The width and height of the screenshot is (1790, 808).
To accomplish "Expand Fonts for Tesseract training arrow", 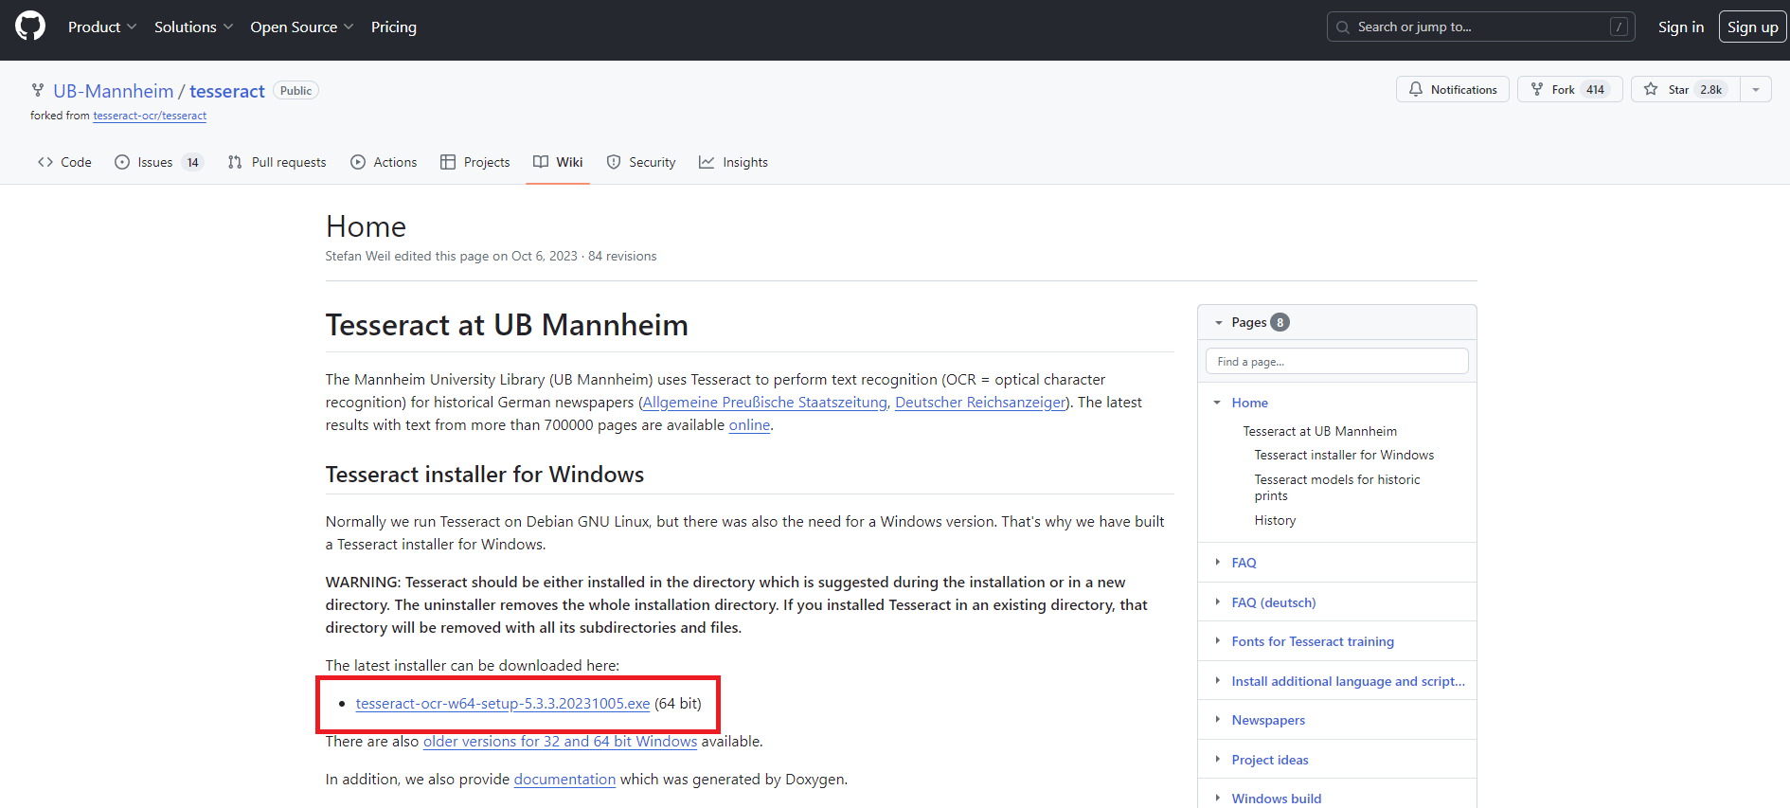I will (x=1217, y=640).
